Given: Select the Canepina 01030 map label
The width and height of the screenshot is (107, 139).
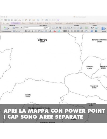Looking at the screenshot, I should 90,67.
